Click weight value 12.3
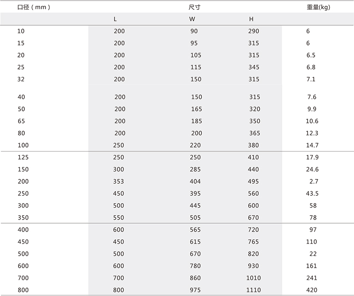Image resolution: width=354 pixels, height=296 pixels. point(312,133)
